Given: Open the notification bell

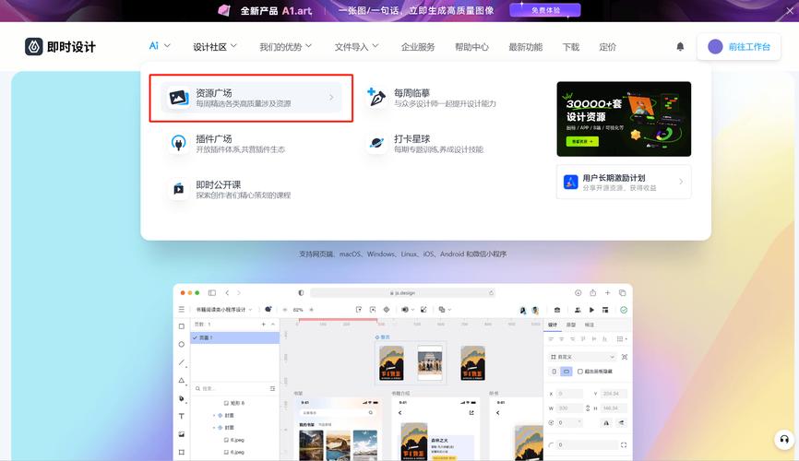Looking at the screenshot, I should 680,47.
